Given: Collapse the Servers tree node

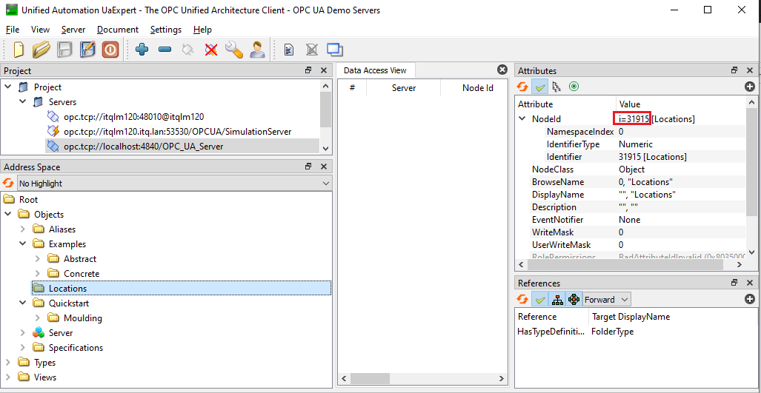Looking at the screenshot, I should (x=22, y=102).
